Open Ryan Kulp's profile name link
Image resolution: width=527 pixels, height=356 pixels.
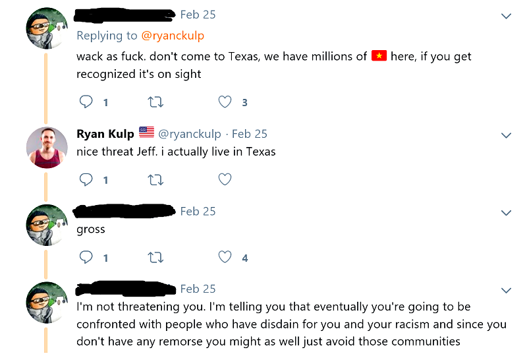pos(105,134)
